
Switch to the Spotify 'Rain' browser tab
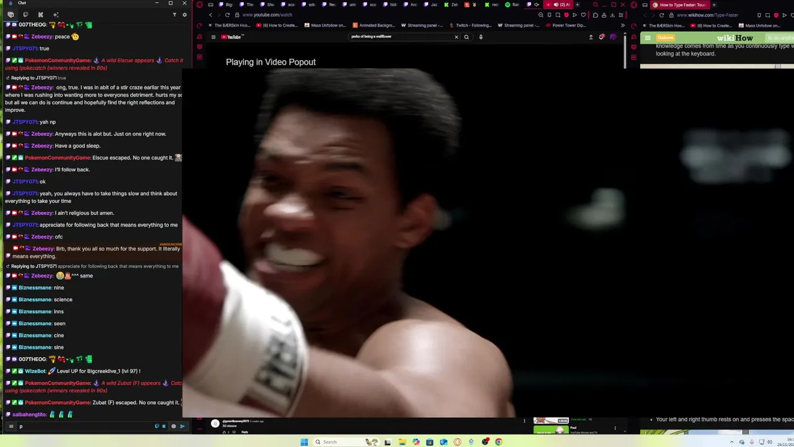pos(512,4)
